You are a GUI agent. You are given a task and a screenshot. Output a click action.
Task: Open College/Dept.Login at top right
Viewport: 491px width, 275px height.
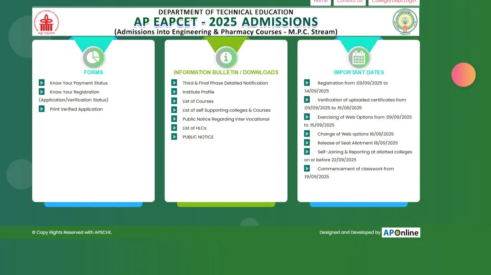pos(394,2)
